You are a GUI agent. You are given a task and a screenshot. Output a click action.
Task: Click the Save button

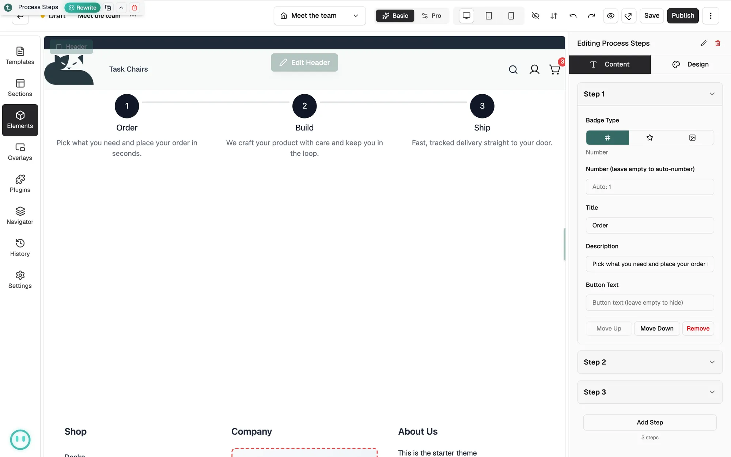pyautogui.click(x=652, y=16)
